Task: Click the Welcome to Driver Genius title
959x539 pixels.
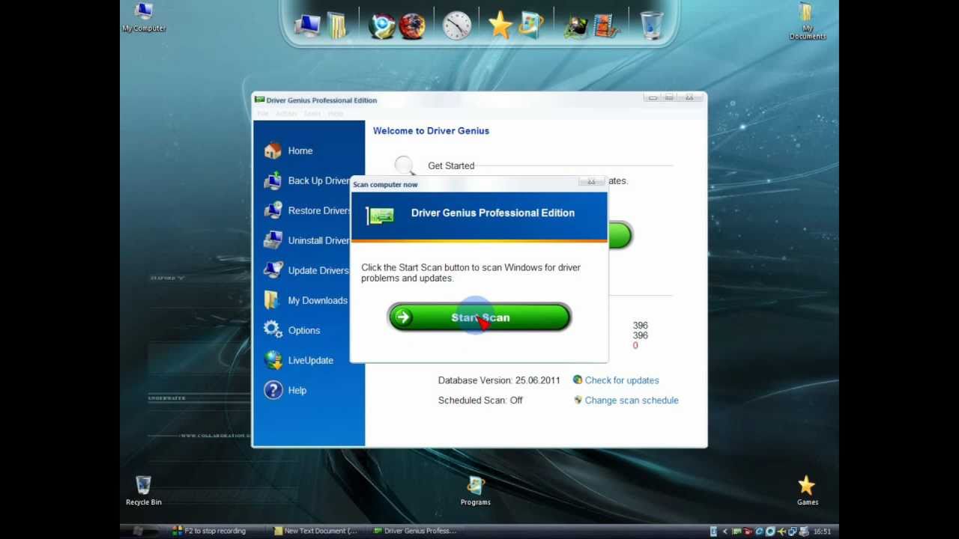Action: click(431, 131)
